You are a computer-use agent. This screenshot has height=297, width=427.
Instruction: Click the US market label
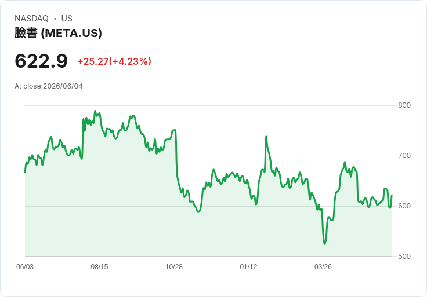click(67, 19)
